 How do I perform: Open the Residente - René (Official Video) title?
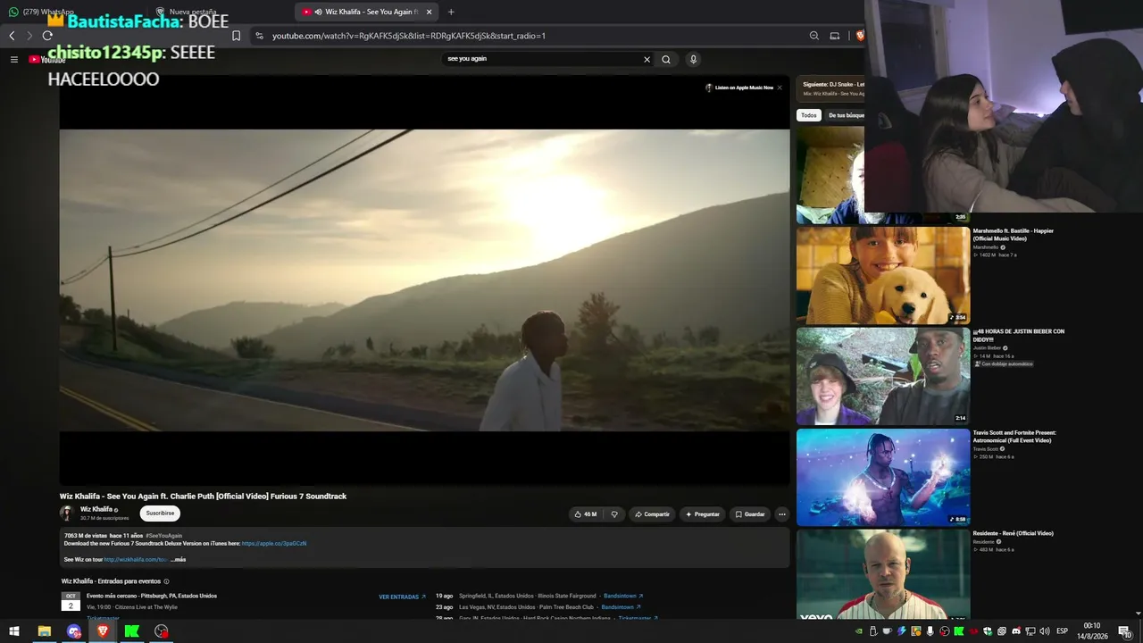click(x=1014, y=533)
